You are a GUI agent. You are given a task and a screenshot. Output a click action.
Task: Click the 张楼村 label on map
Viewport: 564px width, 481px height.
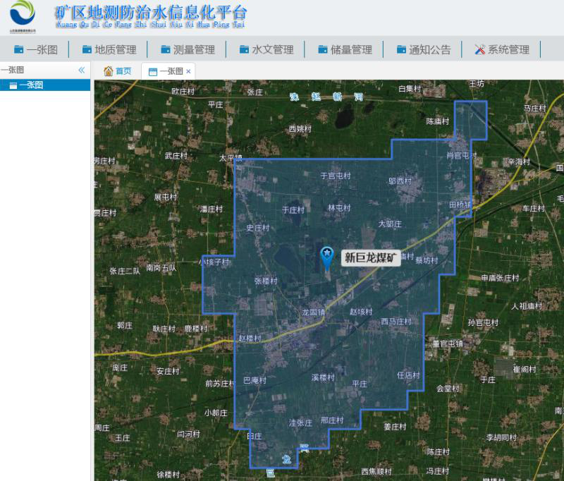tap(266, 281)
